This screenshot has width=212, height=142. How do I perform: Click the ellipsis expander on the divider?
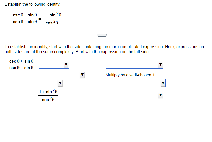point(102,35)
